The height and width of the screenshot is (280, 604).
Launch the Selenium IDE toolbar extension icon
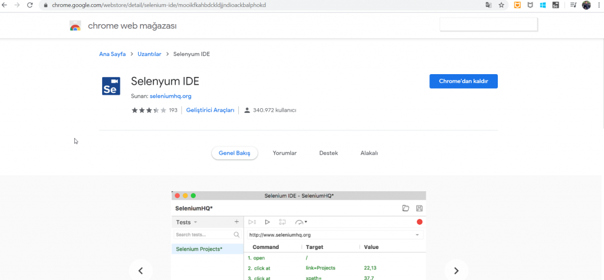tap(556, 5)
